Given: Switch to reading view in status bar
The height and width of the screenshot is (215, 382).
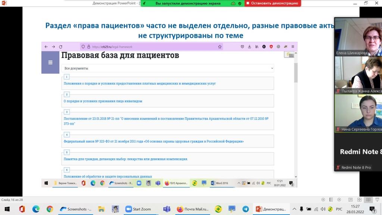Looking at the screenshot, I should [368, 200].
